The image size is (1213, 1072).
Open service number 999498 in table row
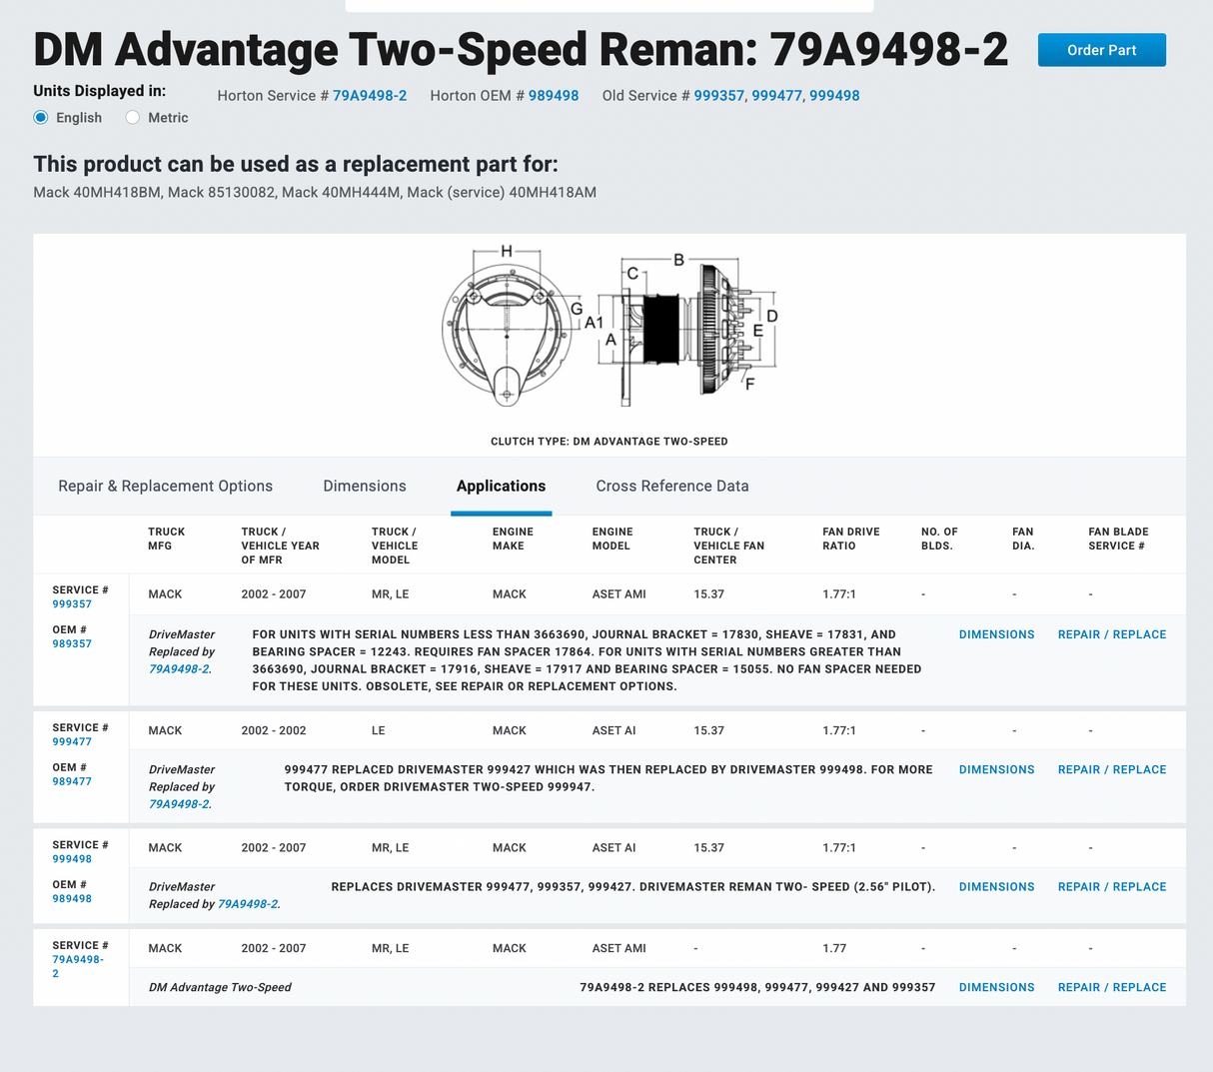72,859
